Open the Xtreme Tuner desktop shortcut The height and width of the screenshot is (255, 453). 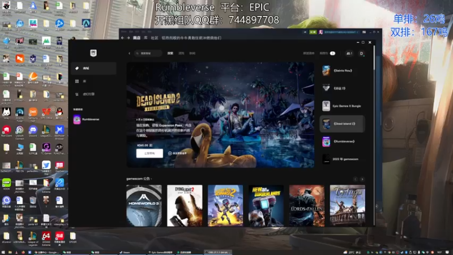(x=20, y=114)
